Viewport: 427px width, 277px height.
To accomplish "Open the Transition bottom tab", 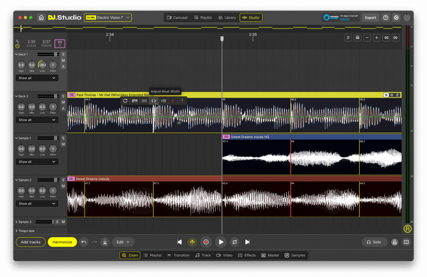I will 178,255.
